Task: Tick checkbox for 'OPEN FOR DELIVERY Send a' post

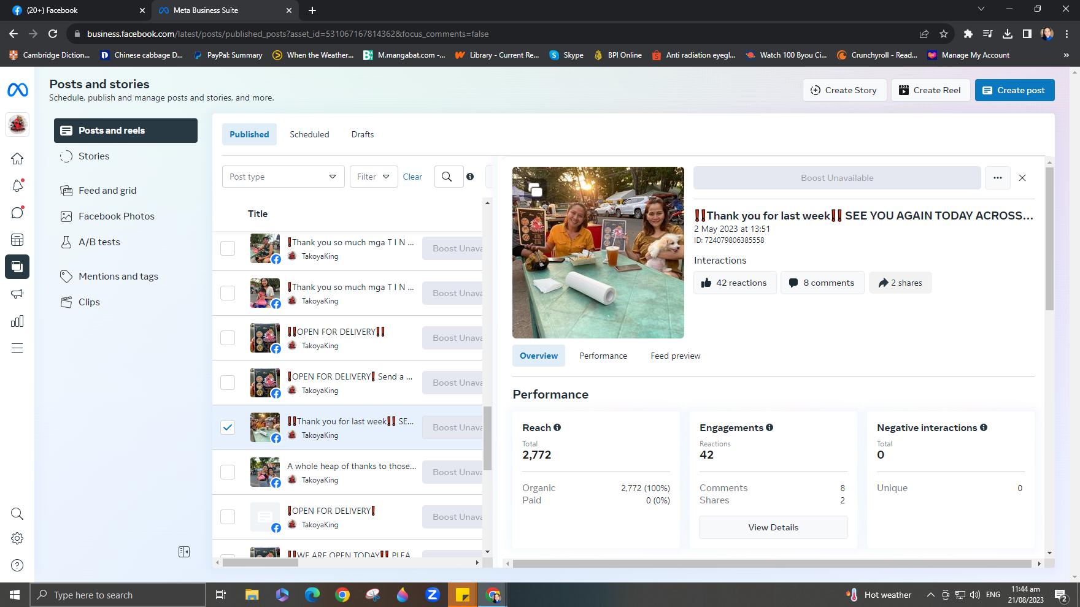Action: coord(228,383)
